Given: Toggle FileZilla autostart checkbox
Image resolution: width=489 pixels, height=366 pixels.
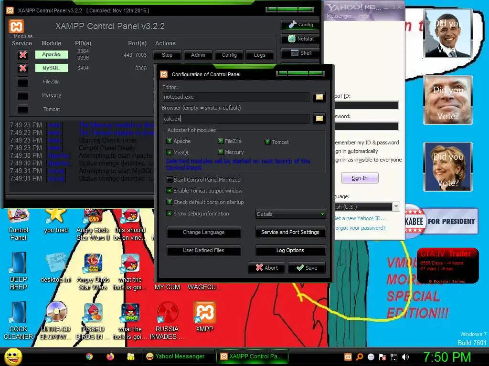Looking at the screenshot, I should 221,141.
